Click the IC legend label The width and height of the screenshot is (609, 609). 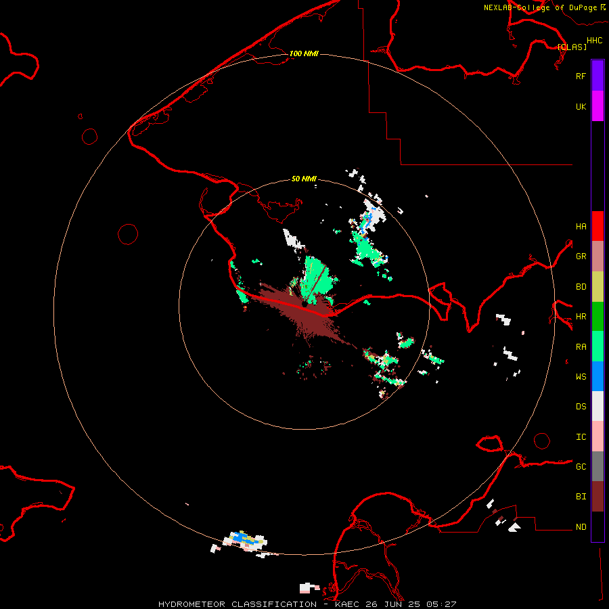click(581, 437)
